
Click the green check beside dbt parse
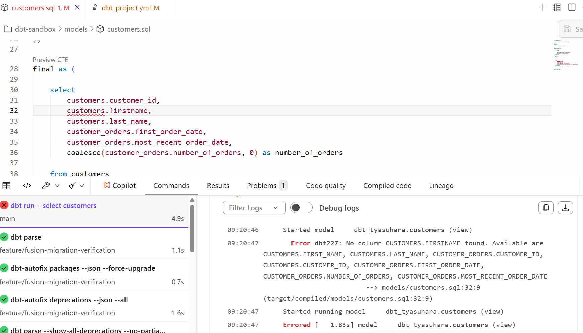[x=4, y=237]
